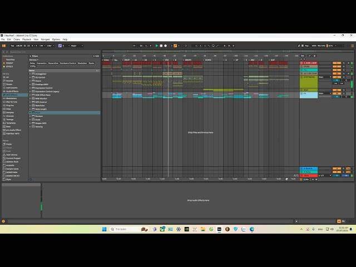
Task: Click the DOWN locator in the arrangement
Action: click(208, 60)
